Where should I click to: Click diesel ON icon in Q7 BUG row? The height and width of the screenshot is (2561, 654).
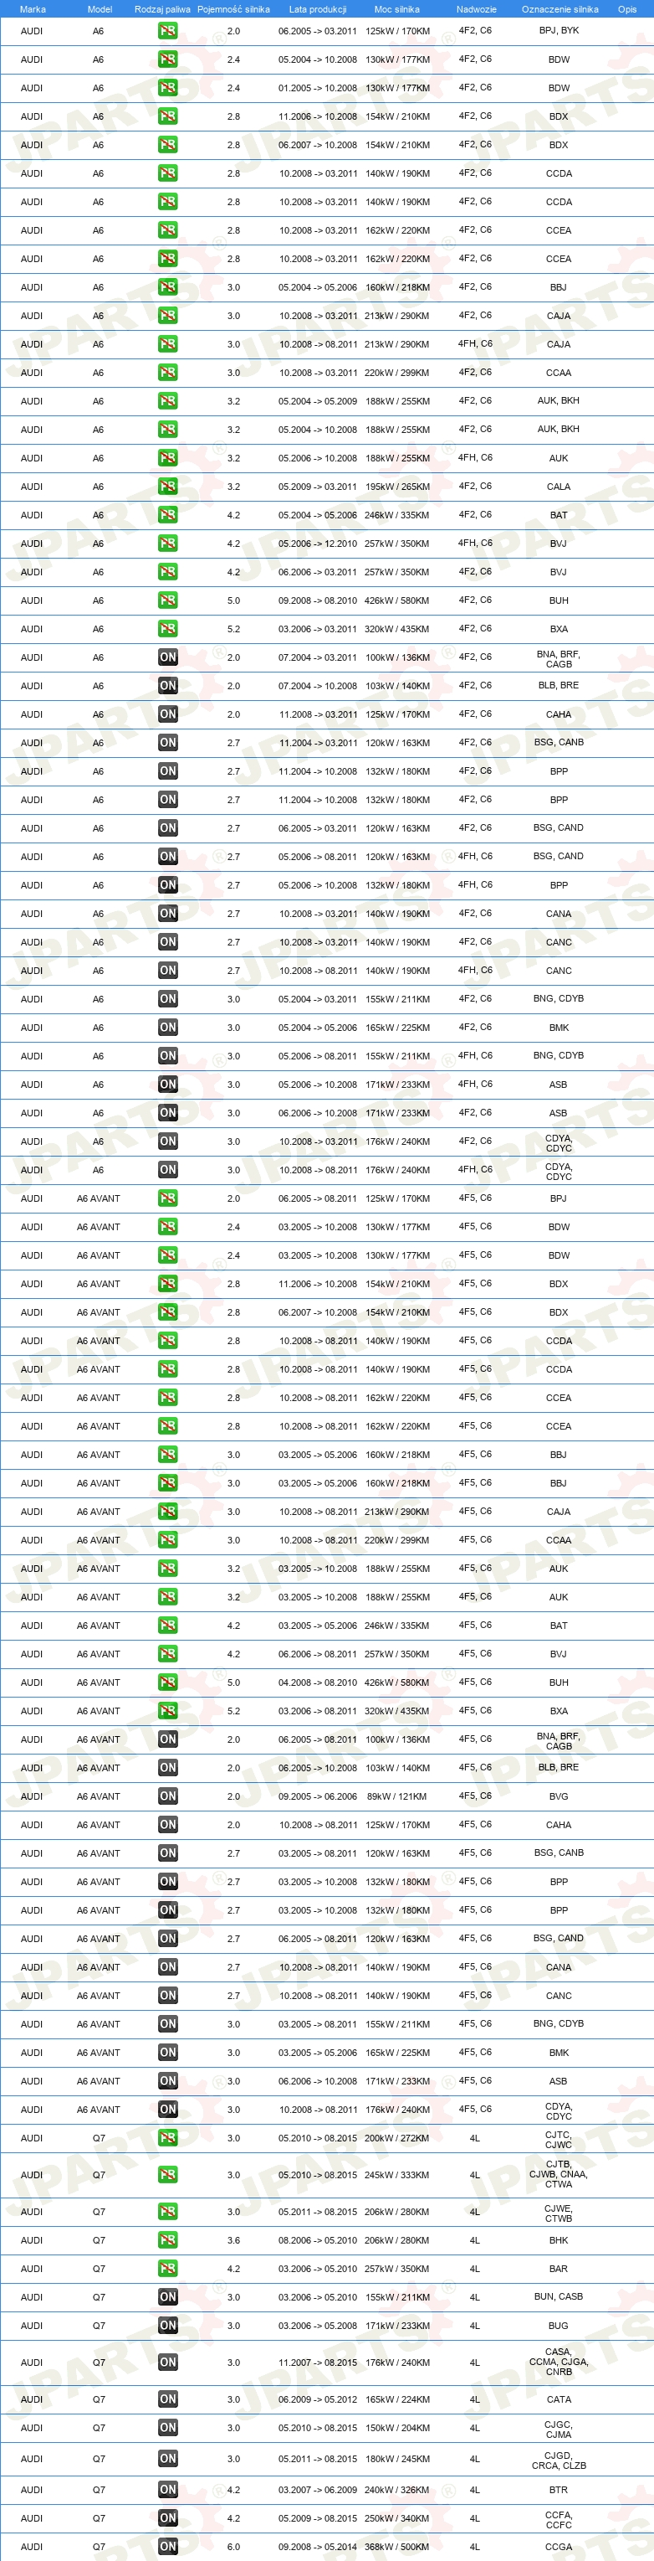[x=168, y=2327]
